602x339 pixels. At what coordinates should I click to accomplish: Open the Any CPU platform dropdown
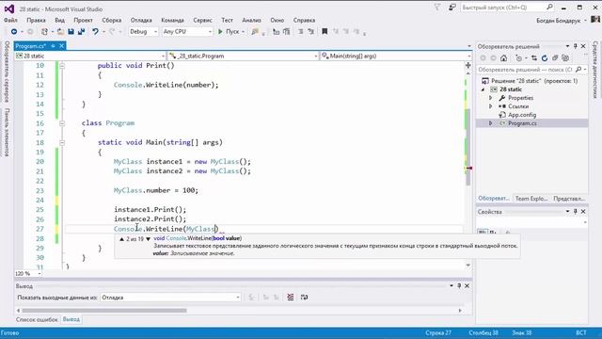[x=187, y=31]
